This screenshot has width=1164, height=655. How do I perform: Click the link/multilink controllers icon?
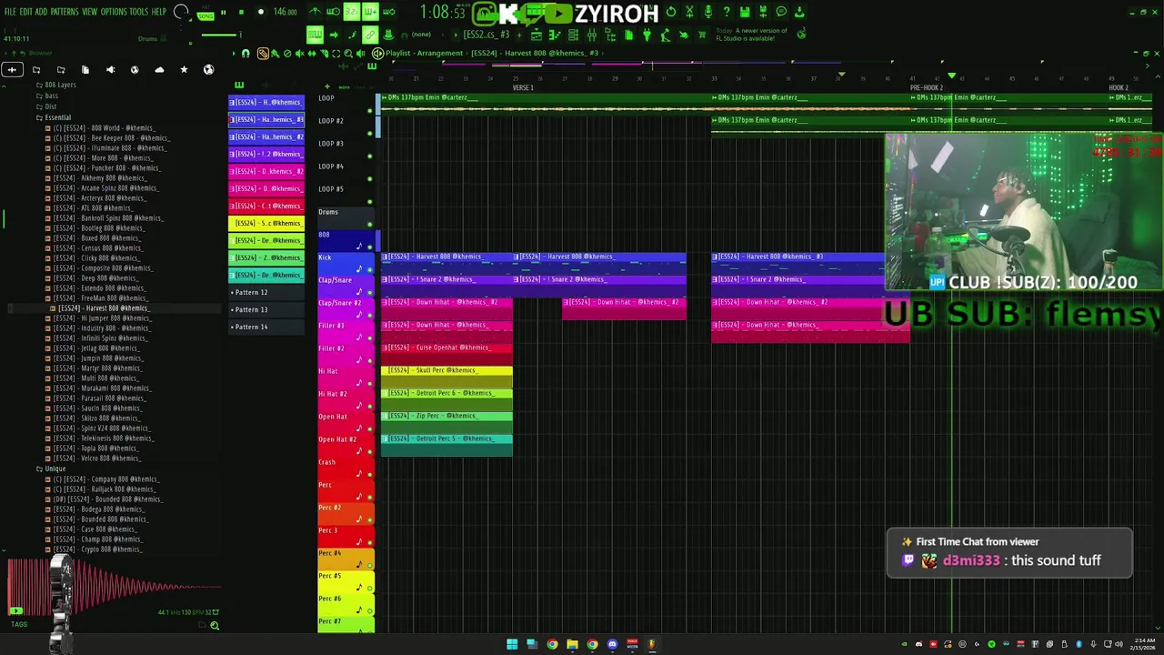(x=370, y=35)
